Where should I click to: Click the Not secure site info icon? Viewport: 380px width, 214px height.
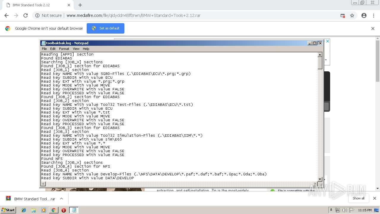pos(37,15)
